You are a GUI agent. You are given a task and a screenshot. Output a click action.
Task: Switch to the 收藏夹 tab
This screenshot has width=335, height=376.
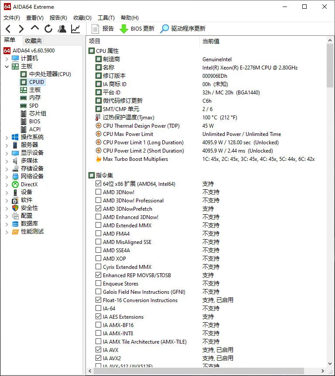pos(33,41)
